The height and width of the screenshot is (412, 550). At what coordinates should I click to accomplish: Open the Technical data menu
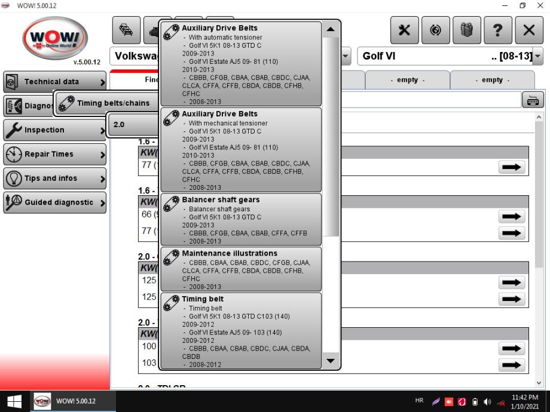(55, 82)
